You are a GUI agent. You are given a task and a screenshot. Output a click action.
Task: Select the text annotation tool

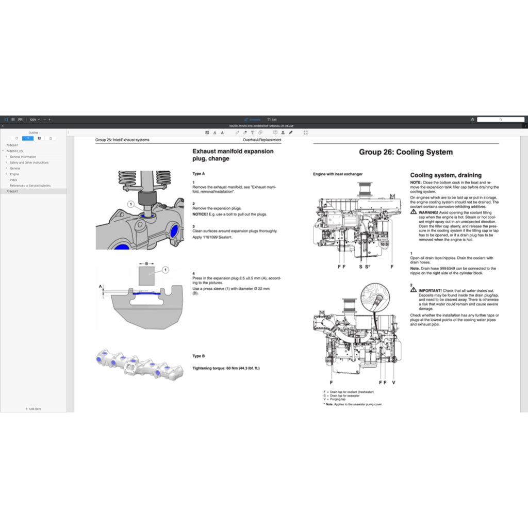click(x=252, y=133)
